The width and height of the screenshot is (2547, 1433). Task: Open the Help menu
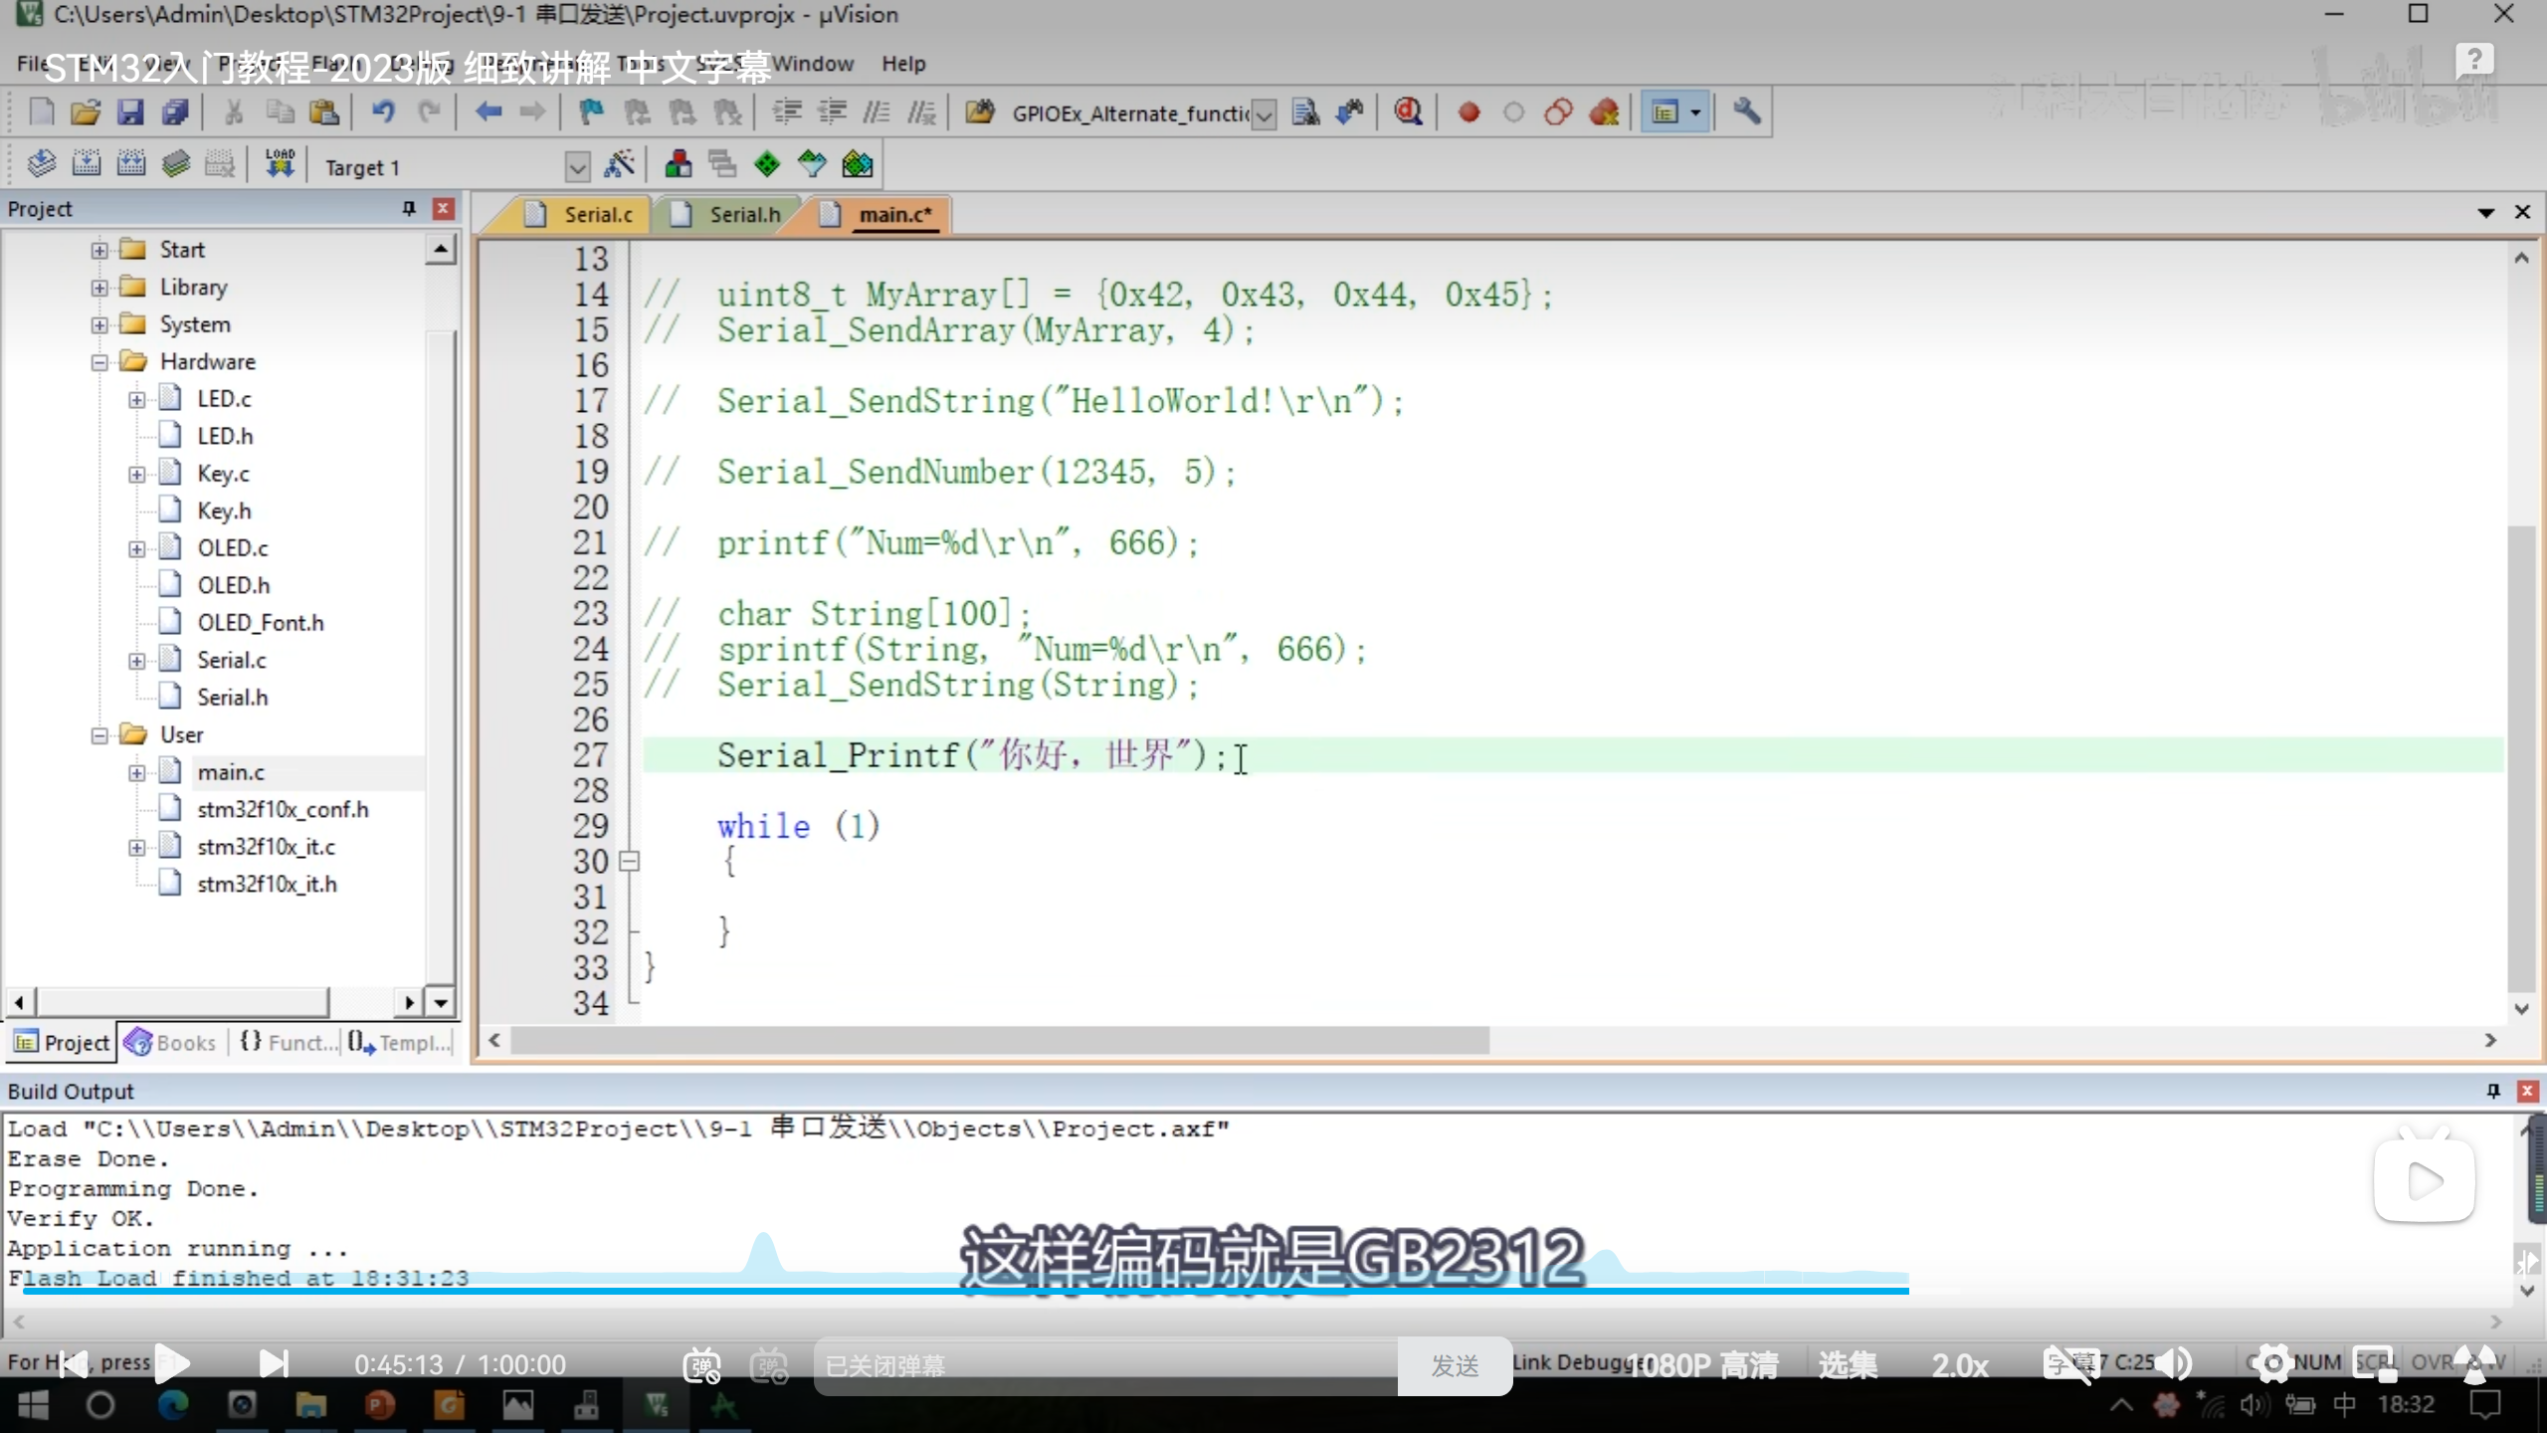pyautogui.click(x=902, y=64)
